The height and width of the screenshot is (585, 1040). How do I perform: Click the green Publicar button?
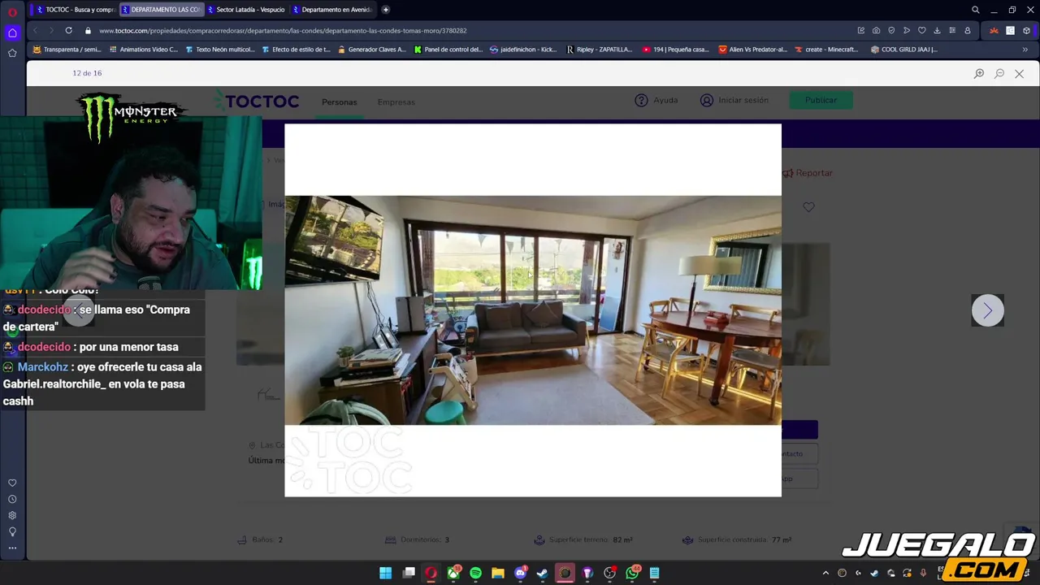pyautogui.click(x=821, y=100)
